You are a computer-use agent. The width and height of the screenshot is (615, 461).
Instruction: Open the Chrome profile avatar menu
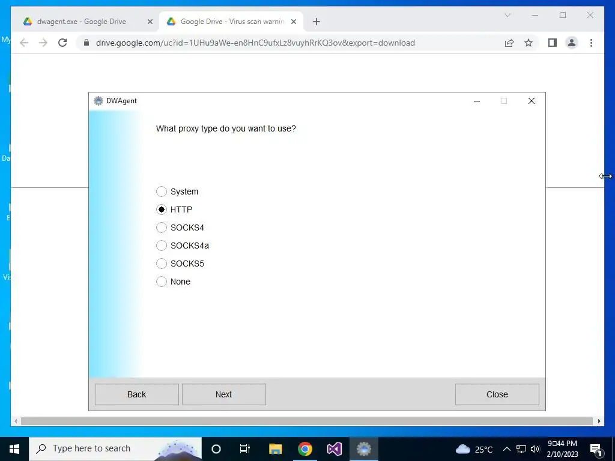coord(572,43)
